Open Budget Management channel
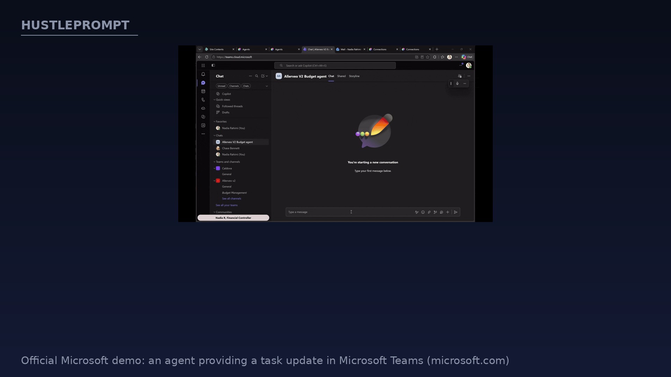 [x=235, y=193]
